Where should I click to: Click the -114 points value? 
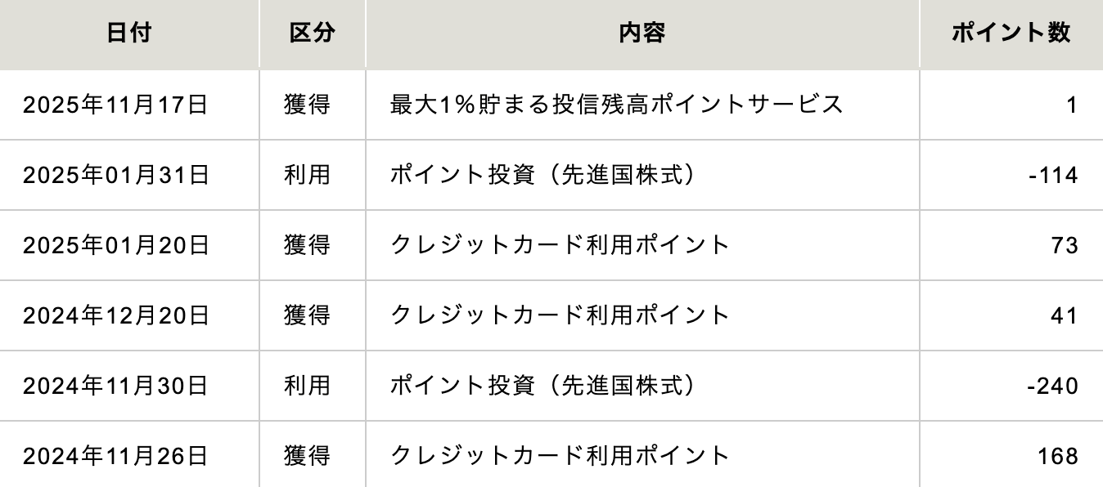pos(1053,175)
